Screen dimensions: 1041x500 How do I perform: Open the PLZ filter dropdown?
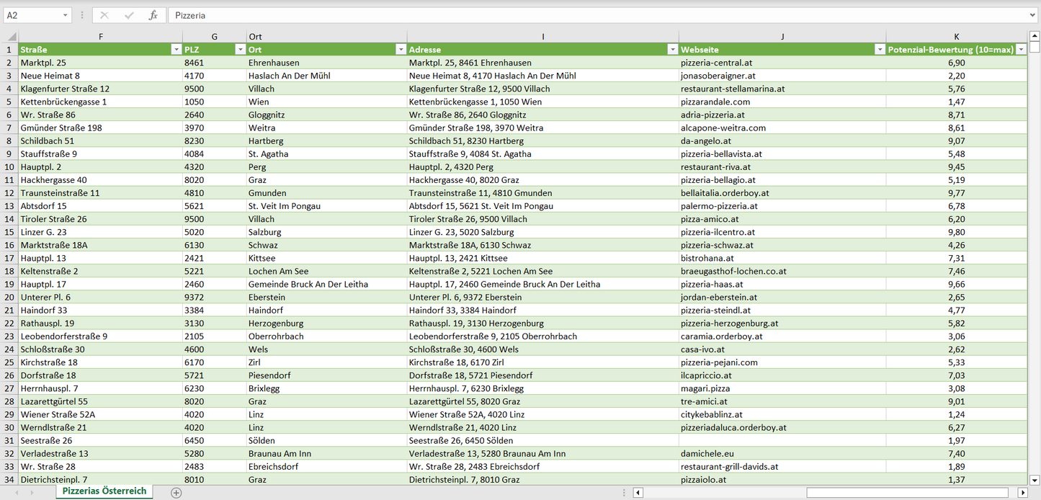coord(240,50)
